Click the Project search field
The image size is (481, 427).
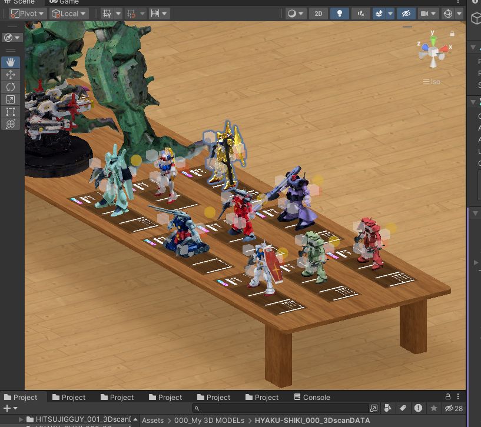280,408
